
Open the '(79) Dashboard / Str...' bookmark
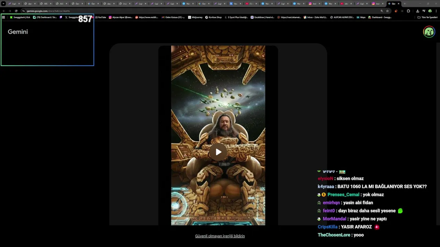click(45, 17)
